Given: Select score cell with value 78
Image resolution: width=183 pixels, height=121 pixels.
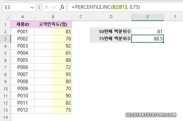Looking at the screenshot, I should pyautogui.click(x=53, y=39).
